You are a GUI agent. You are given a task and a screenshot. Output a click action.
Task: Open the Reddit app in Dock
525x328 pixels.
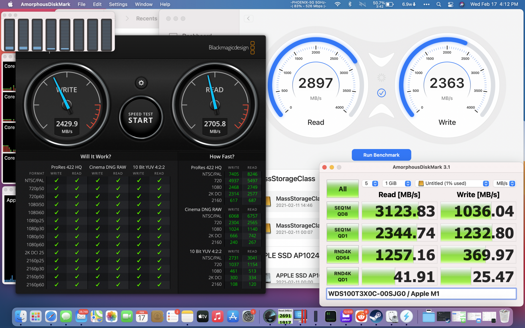click(361, 316)
